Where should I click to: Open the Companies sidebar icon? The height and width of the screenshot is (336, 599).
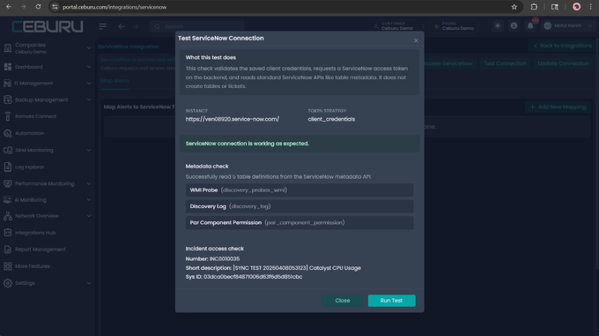[7, 48]
